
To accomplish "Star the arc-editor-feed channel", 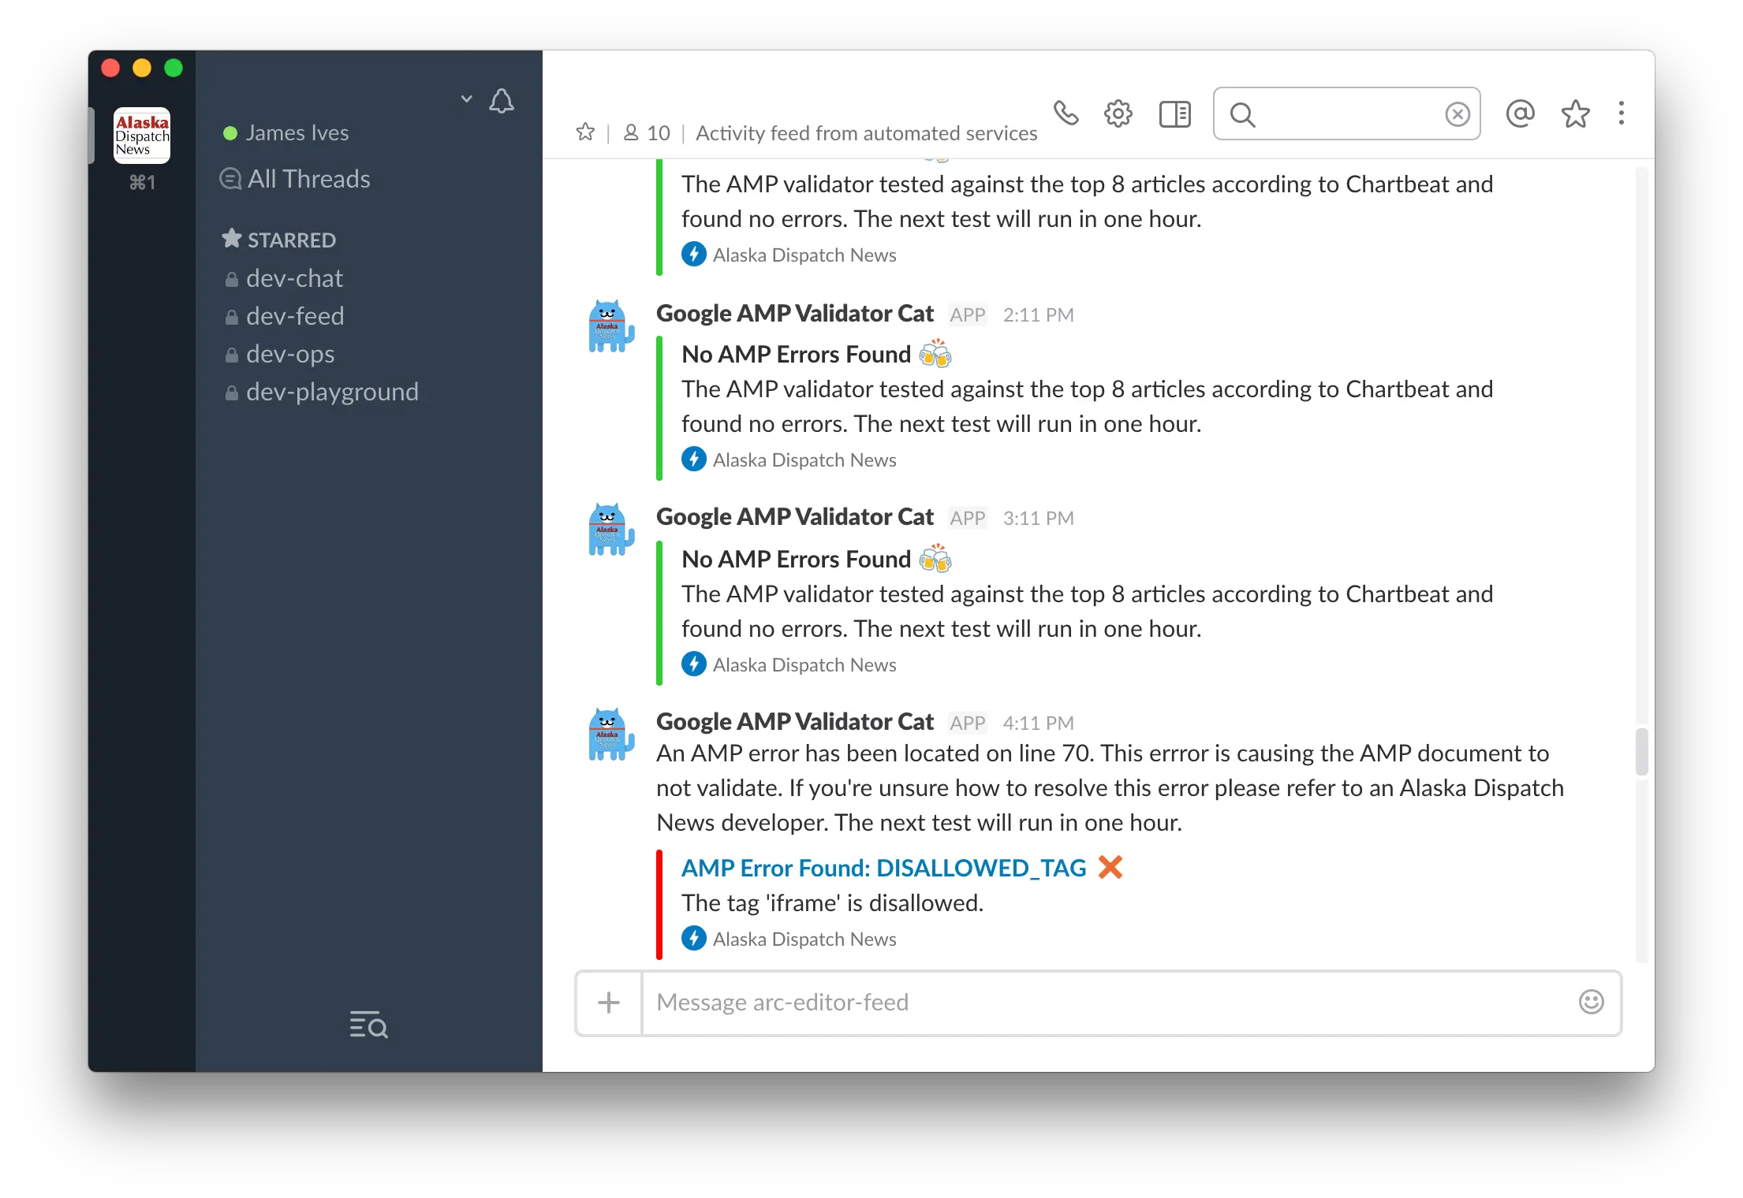I will pyautogui.click(x=585, y=131).
